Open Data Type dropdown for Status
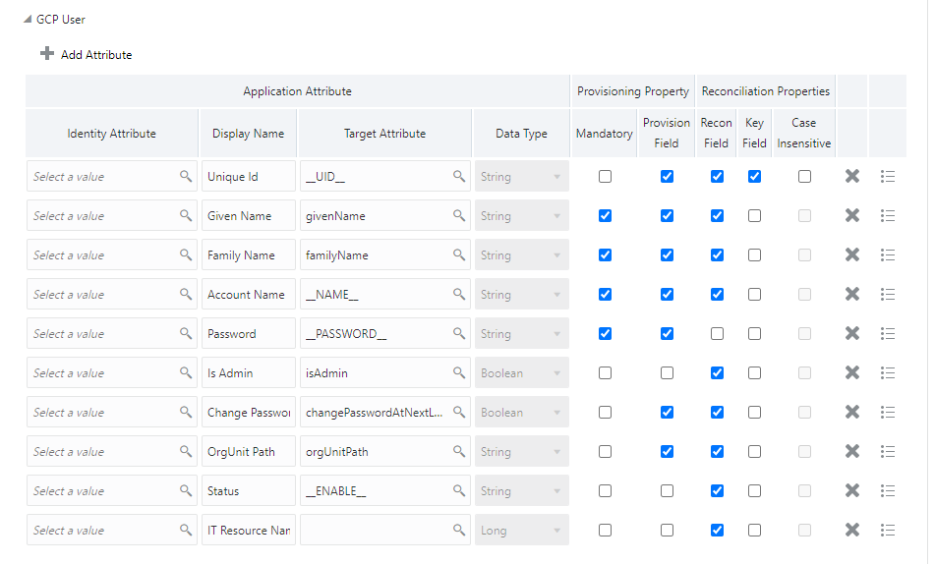Screen dimensions: 935x564 point(522,490)
